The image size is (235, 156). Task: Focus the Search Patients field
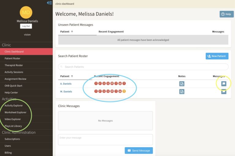pos(143,67)
